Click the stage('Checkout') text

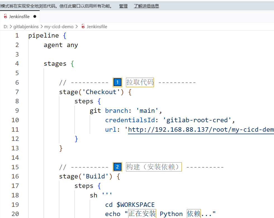click(91, 92)
